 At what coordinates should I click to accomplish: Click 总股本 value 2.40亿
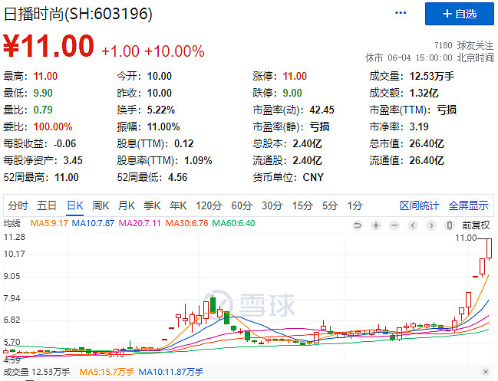click(307, 143)
